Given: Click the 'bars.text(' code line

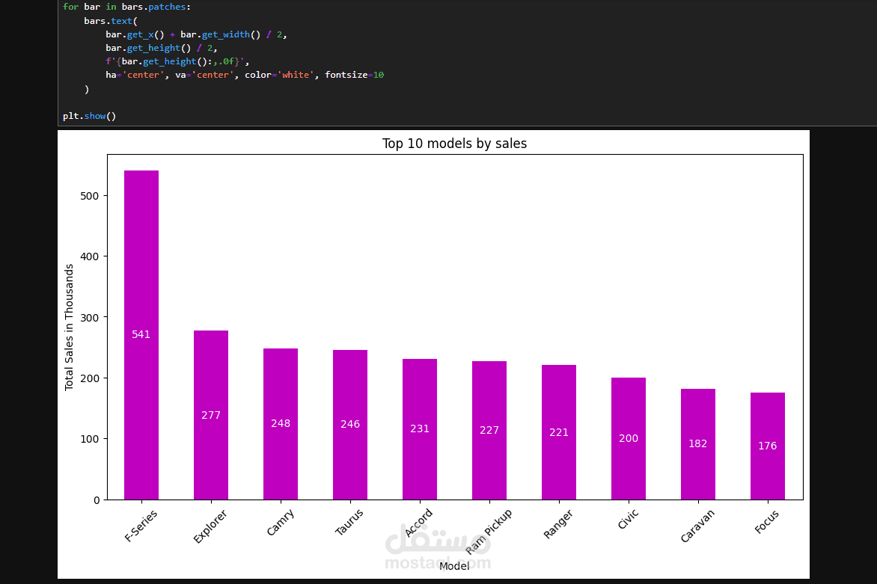Looking at the screenshot, I should (111, 21).
